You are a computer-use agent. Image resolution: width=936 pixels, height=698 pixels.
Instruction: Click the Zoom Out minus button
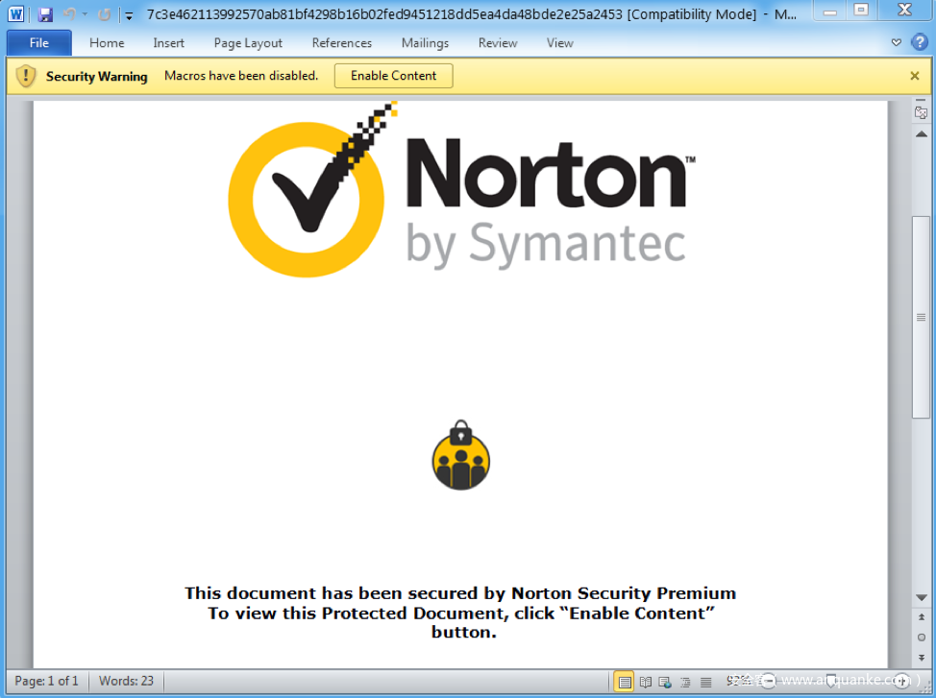[768, 681]
